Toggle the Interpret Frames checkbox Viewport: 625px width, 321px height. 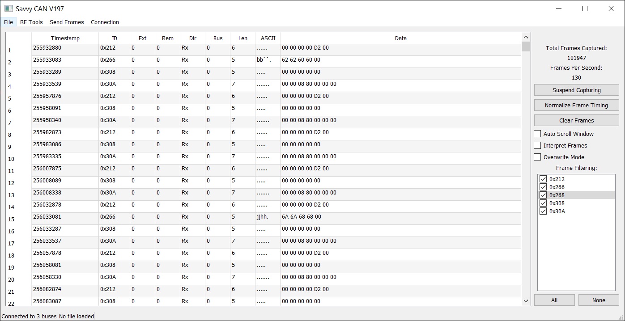click(x=538, y=145)
